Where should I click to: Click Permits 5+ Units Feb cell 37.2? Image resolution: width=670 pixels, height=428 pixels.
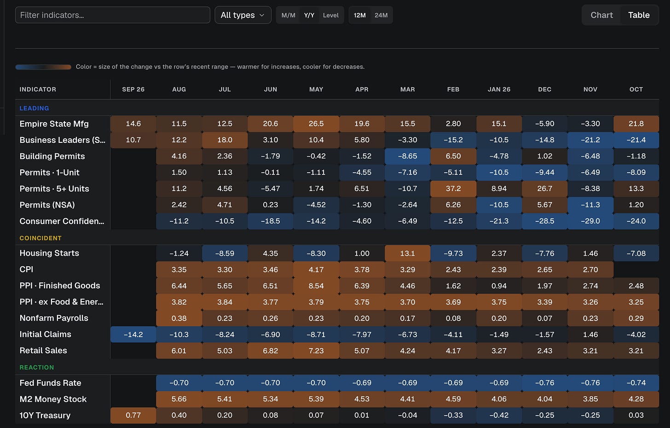453,189
